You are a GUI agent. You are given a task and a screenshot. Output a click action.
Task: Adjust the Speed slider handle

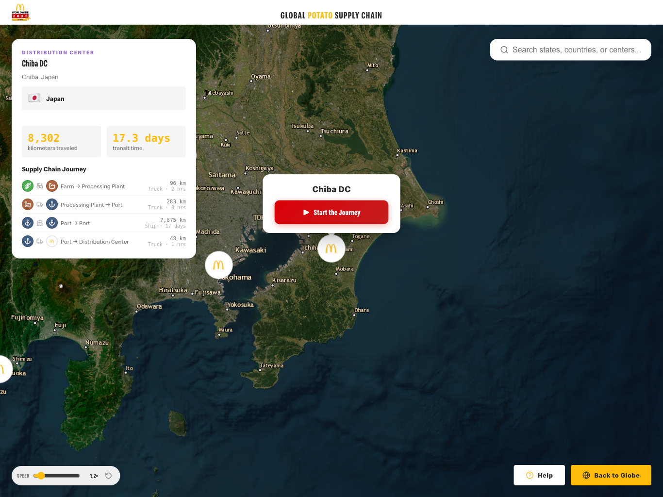(41, 476)
